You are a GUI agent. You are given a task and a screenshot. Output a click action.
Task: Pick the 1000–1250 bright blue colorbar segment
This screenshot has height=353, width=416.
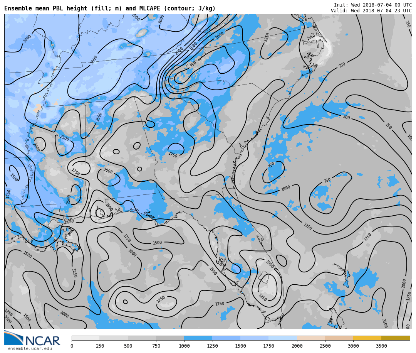(198, 338)
